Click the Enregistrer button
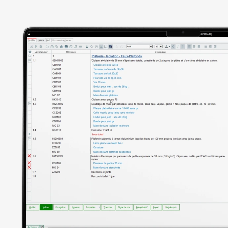Screen dimensions: 228x228 (61, 207)
